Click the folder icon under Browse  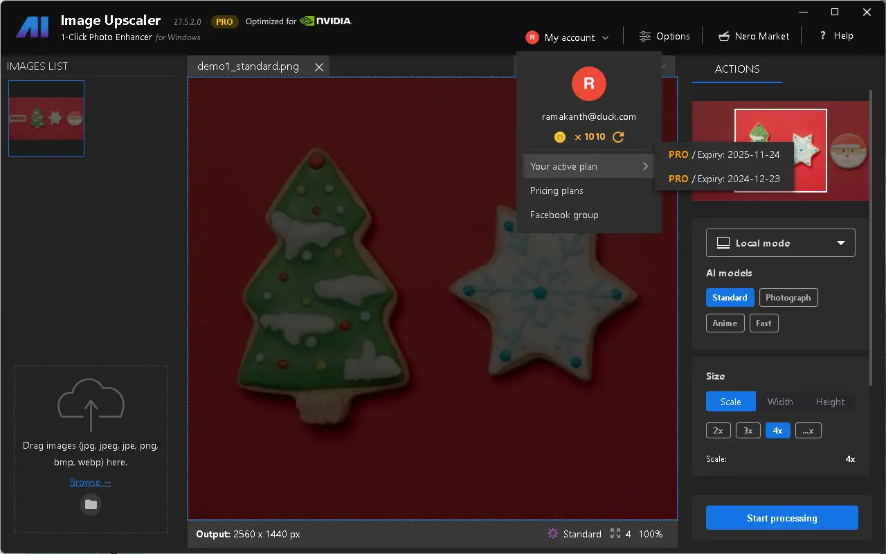(91, 504)
